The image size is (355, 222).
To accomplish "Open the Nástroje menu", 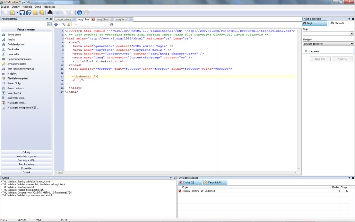I will pos(27,7).
